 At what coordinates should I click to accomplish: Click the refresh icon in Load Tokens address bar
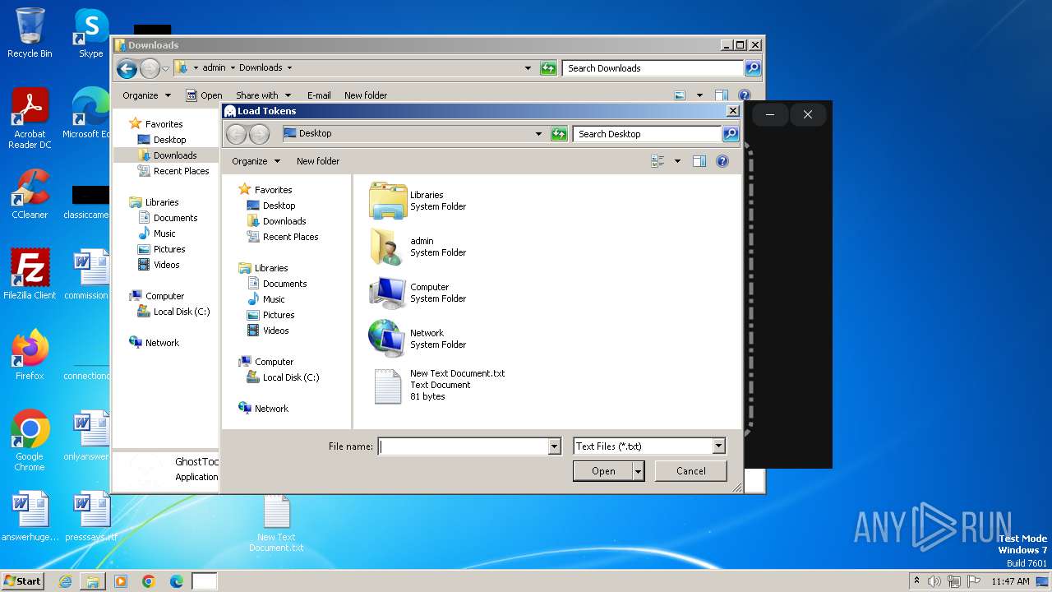pos(559,134)
